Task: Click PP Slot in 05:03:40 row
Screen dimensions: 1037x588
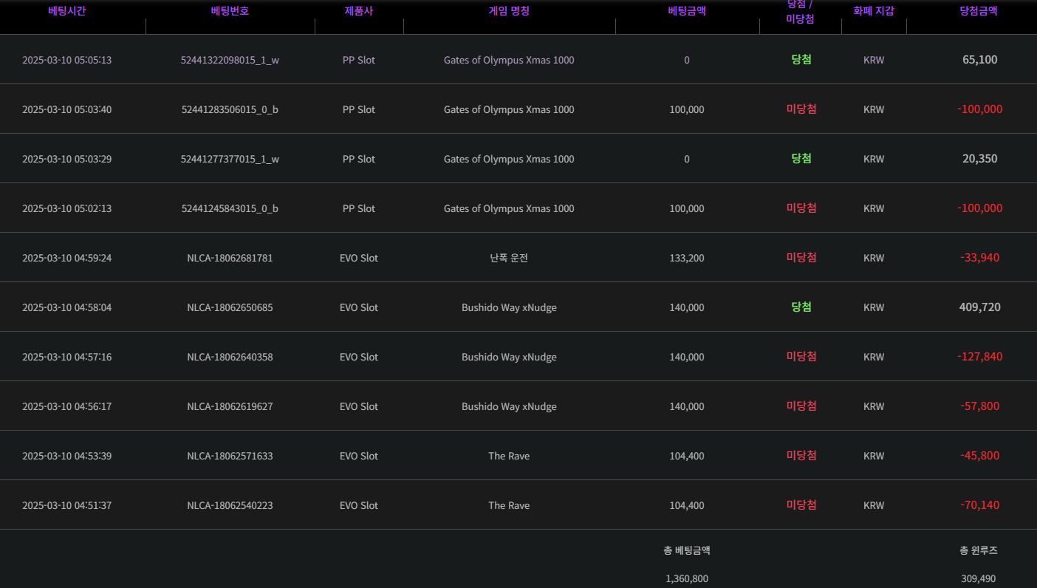Action: 359,109
